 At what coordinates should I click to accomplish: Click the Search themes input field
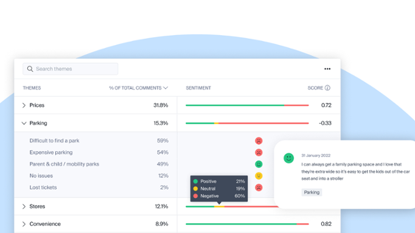pos(71,69)
